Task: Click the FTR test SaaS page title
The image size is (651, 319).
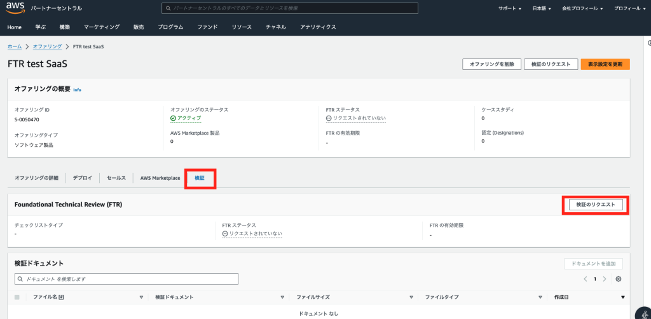Action: 38,64
